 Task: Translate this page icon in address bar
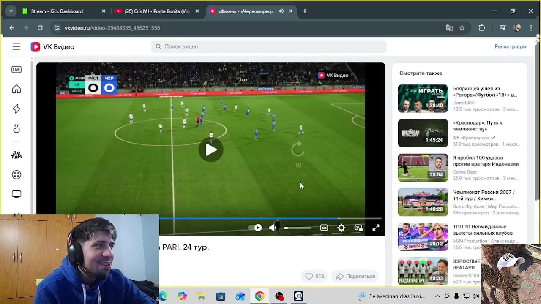[449, 28]
